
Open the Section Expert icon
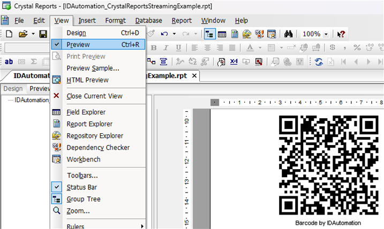[221, 62]
